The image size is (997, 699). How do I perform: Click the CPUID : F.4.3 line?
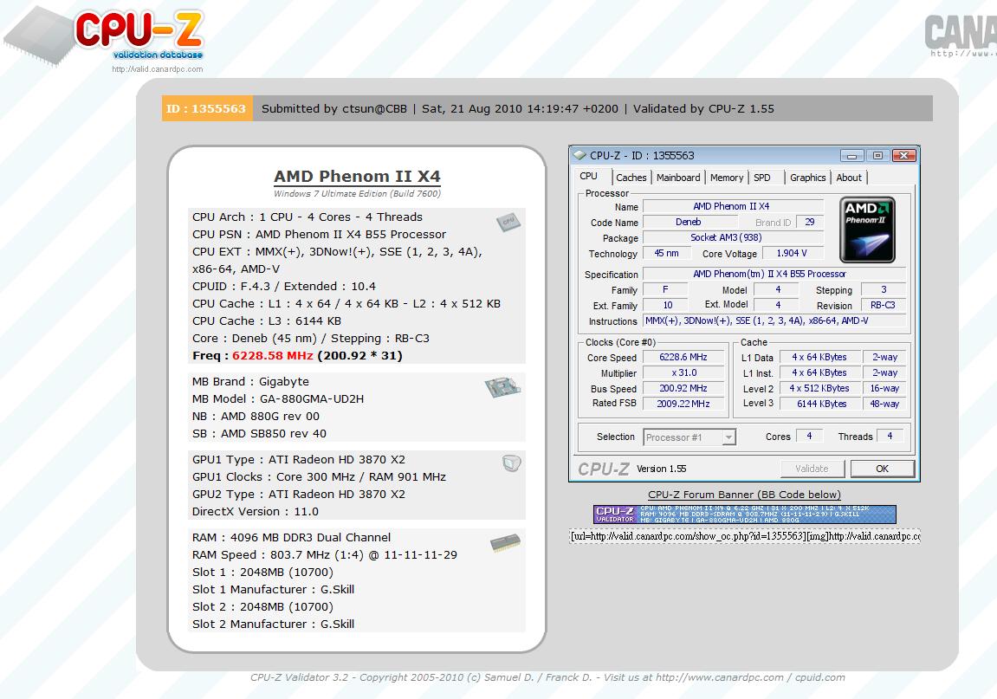pyautogui.click(x=284, y=286)
